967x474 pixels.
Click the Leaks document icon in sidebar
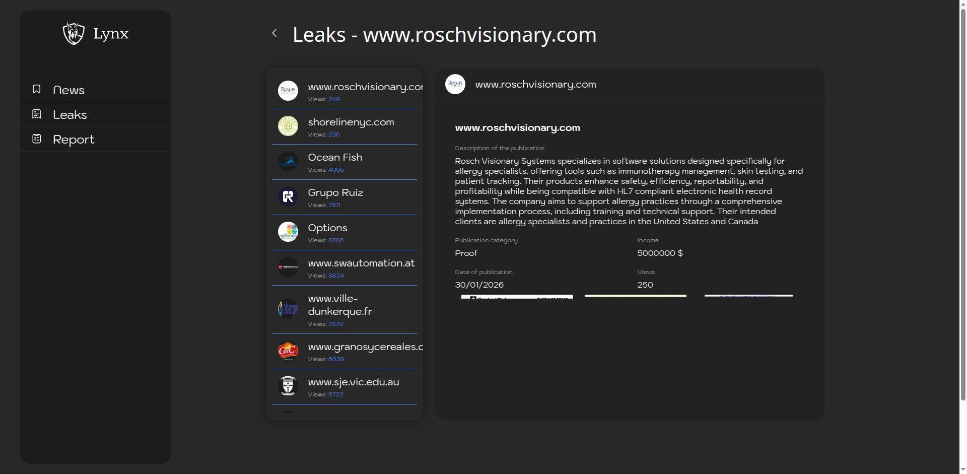pos(37,114)
